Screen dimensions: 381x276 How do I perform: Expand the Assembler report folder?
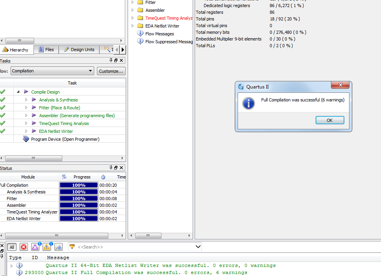coord(132,10)
